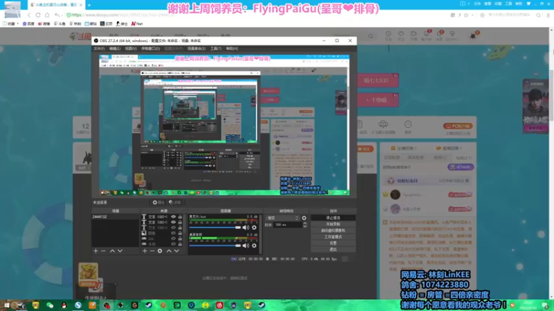Move source up in sources list
554x311 pixels.
169,251
